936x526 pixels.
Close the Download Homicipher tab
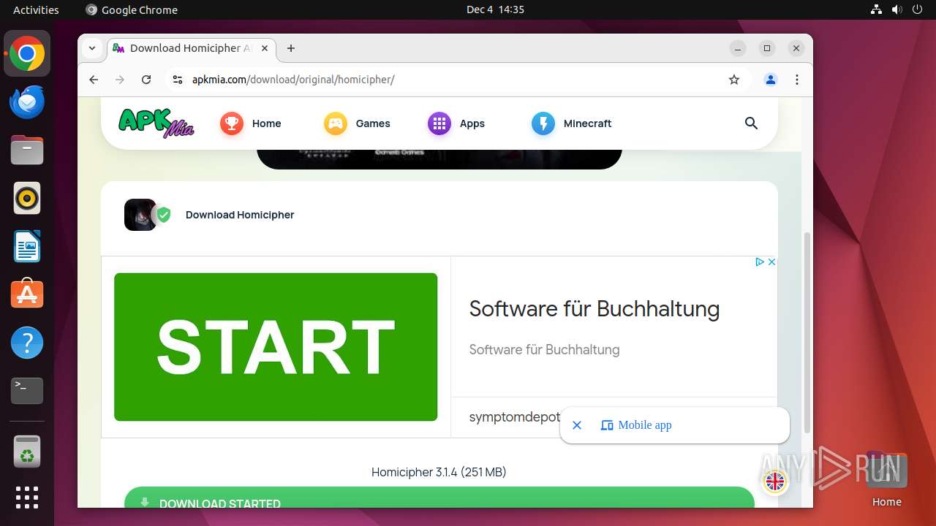tap(265, 48)
